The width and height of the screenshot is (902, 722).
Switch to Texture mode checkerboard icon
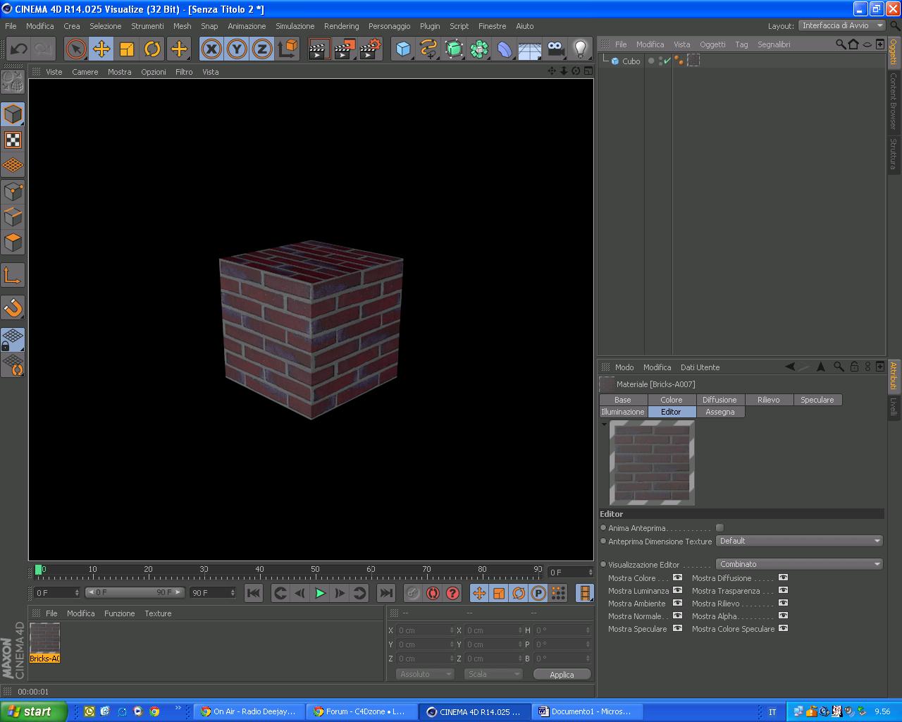tap(13, 140)
